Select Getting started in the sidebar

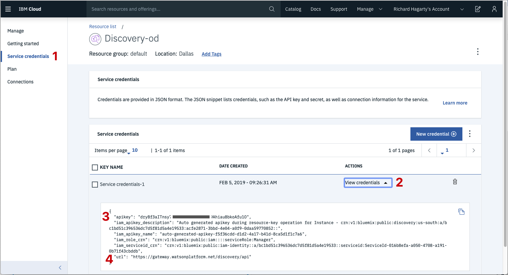coord(23,44)
